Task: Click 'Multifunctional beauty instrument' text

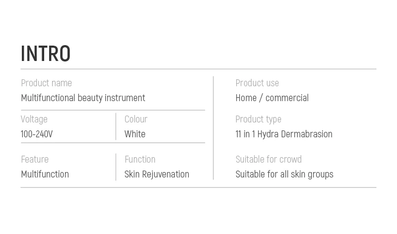Action: pos(83,98)
